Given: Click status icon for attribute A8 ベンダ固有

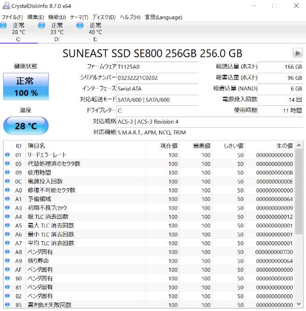Looking at the screenshot, I should (7, 251).
